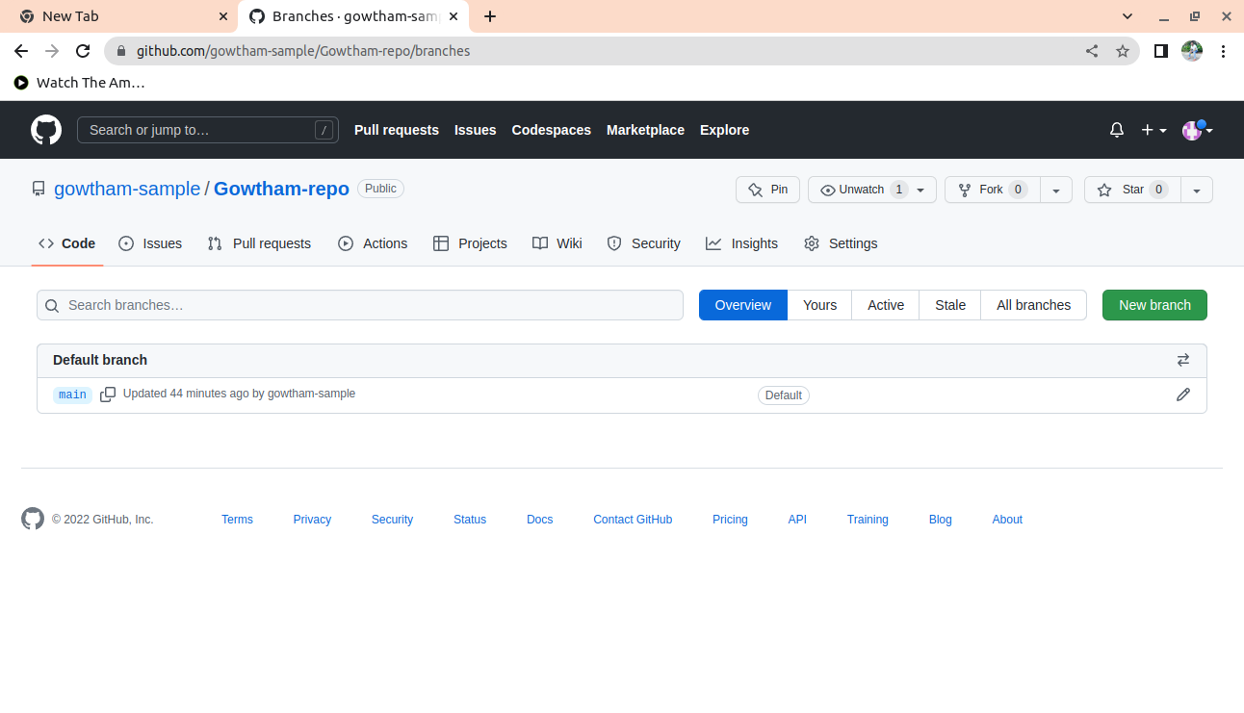Open the Insights repository tab
The width and height of the screenshot is (1244, 713).
point(741,243)
